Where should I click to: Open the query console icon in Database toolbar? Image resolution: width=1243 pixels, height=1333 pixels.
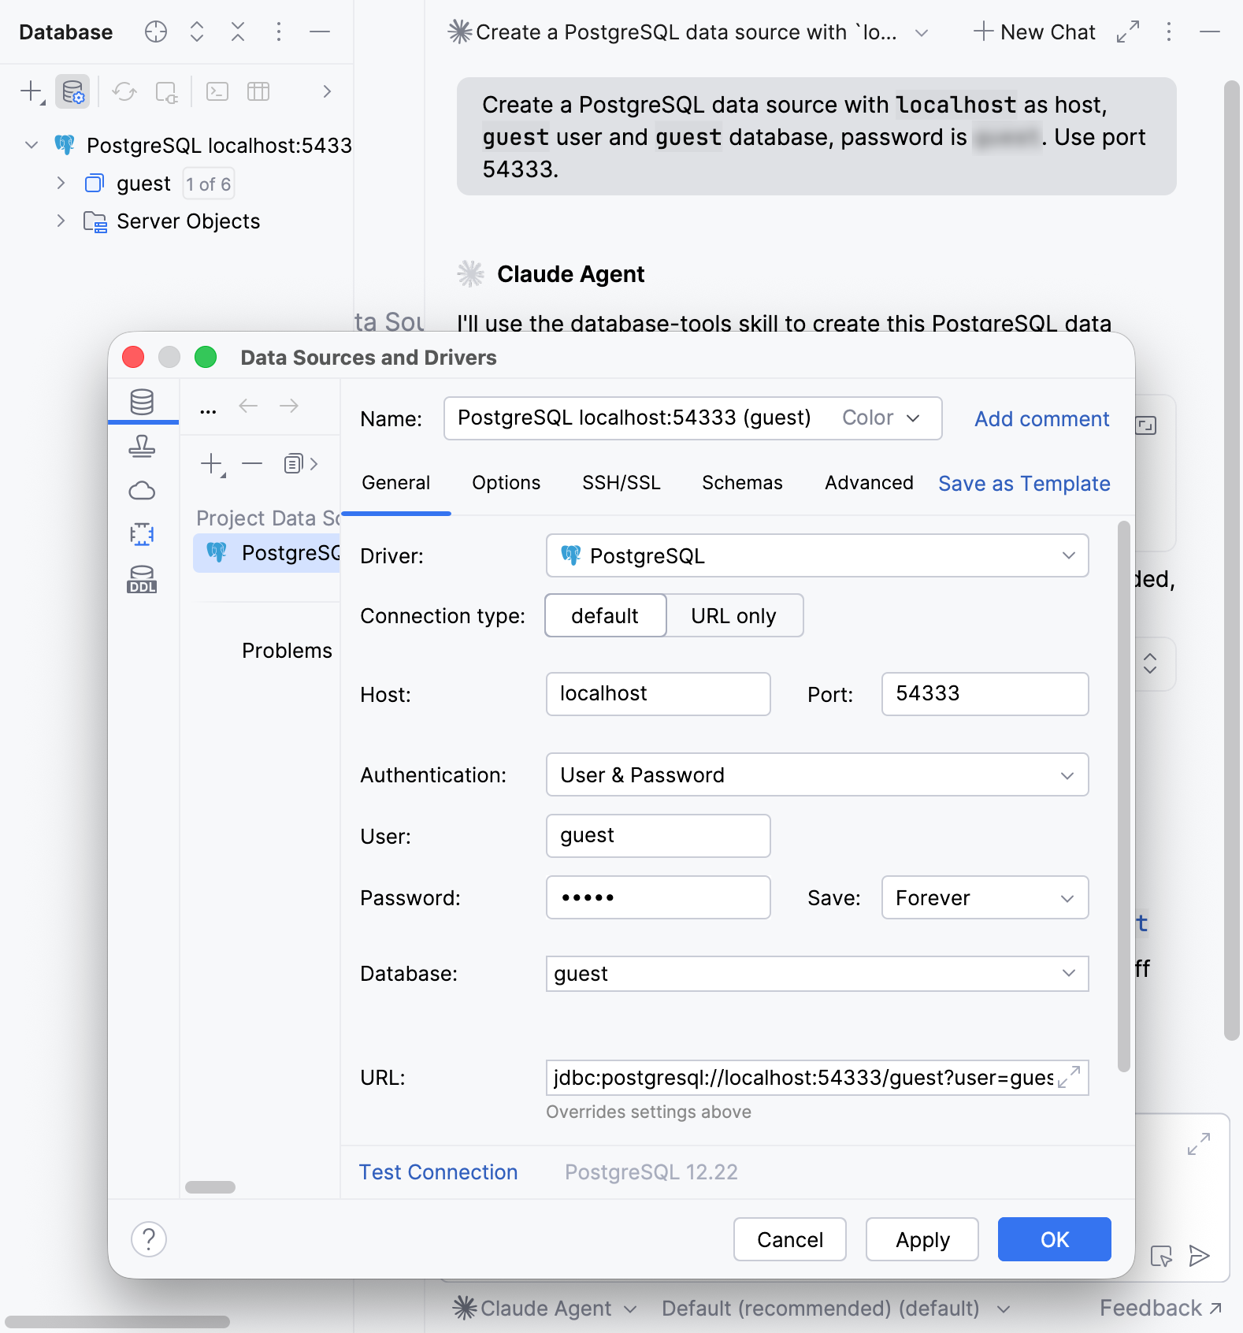point(217,91)
